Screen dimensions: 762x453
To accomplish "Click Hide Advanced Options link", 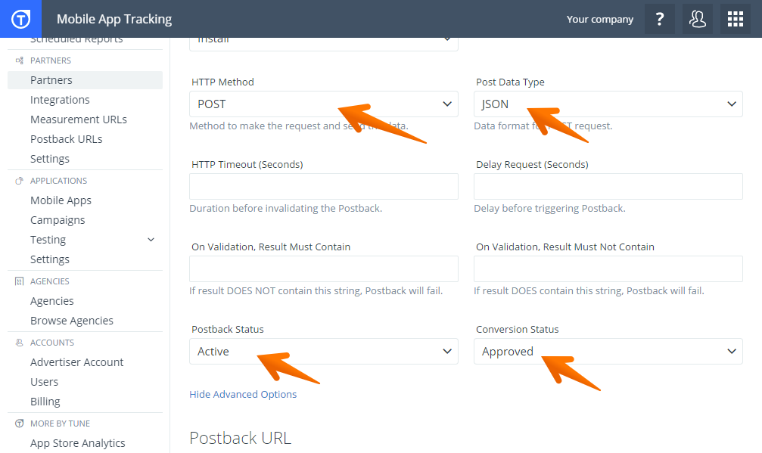I will (243, 394).
